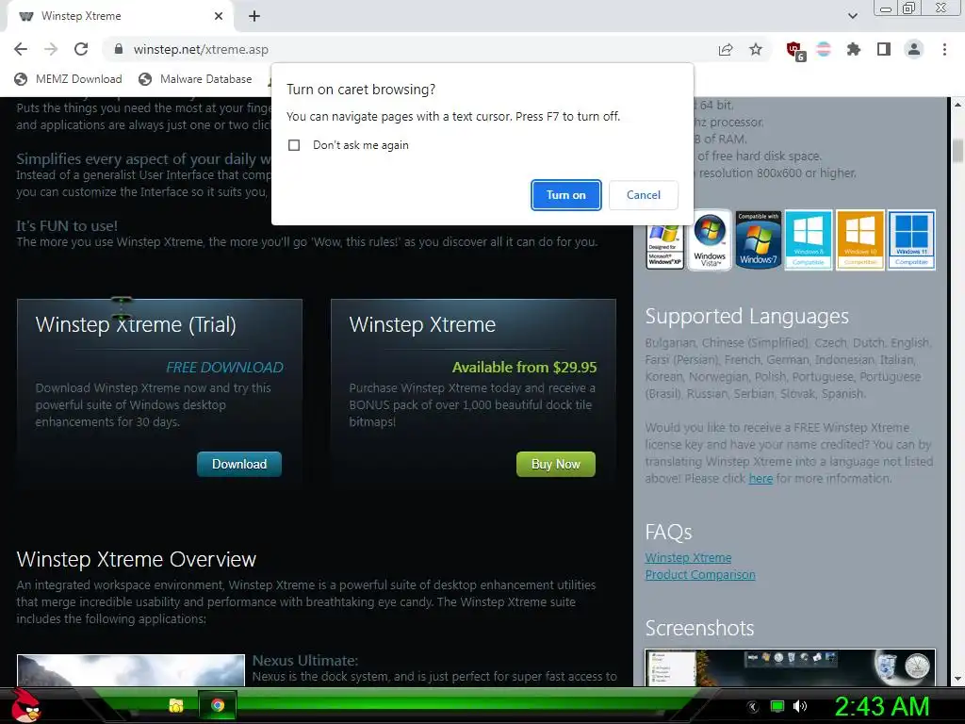The width and height of the screenshot is (965, 724).
Task: Expand the tab search chevron
Action: pos(852,16)
